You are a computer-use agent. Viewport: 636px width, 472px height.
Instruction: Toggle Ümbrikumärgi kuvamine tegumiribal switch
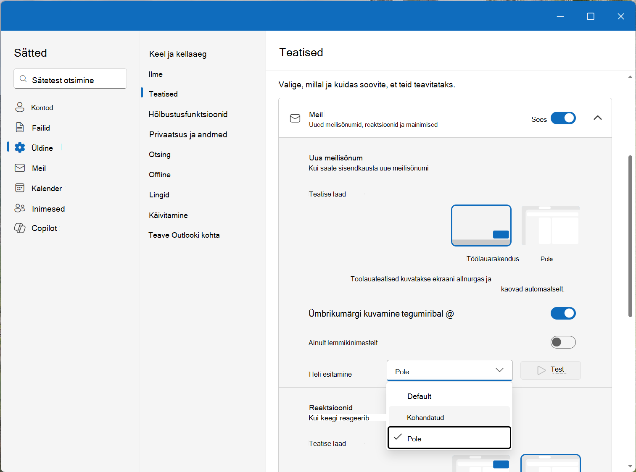(x=563, y=313)
